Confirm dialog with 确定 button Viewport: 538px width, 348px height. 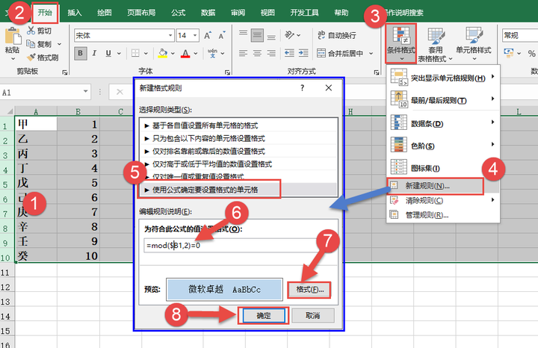tap(264, 315)
